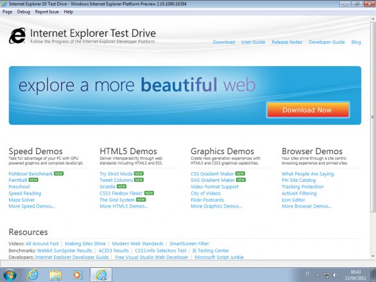Image resolution: width=376 pixels, height=282 pixels.
Task: Open the Icon Editor demo
Action: [293, 200]
